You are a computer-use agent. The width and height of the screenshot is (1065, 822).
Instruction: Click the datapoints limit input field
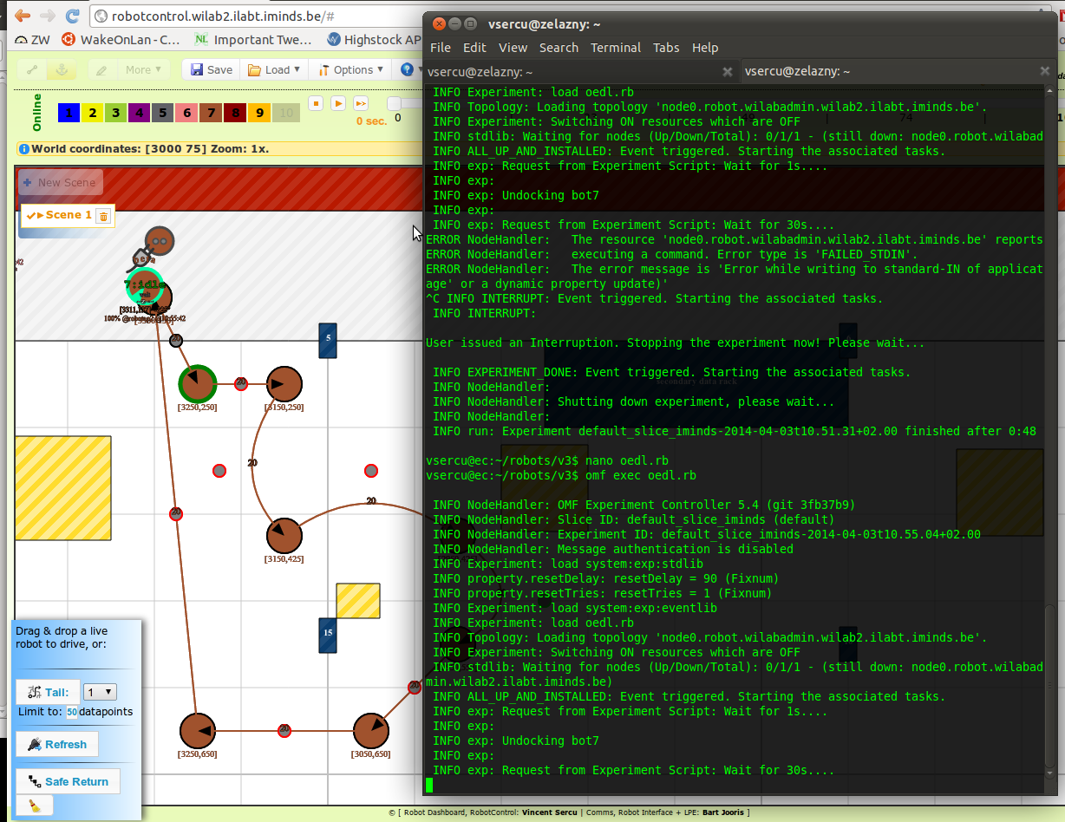(x=72, y=712)
